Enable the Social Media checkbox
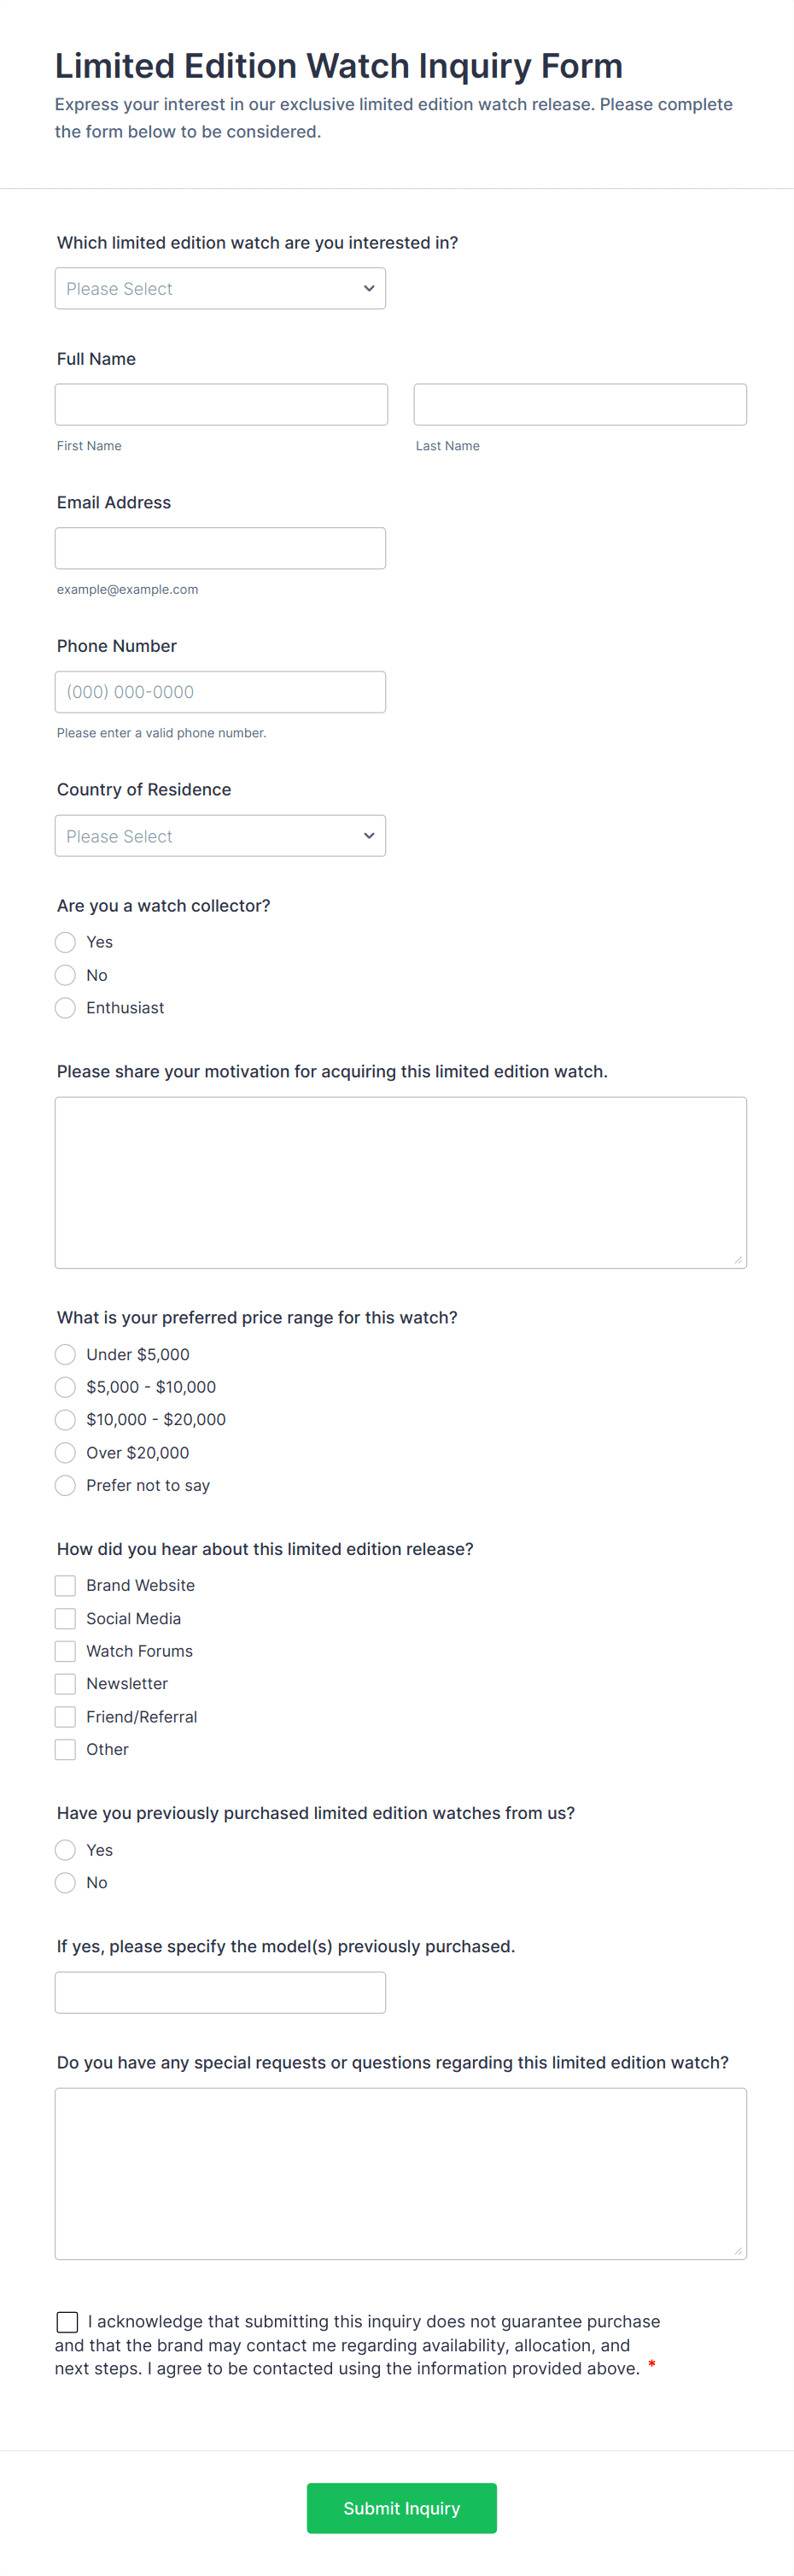 [x=65, y=1618]
